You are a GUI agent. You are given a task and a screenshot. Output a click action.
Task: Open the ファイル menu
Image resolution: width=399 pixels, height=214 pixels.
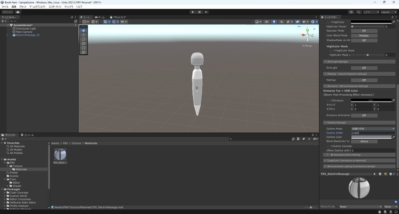coord(5,7)
